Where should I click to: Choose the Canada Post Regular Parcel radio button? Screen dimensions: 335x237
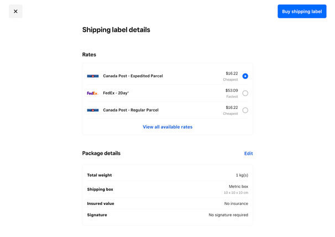point(245,110)
